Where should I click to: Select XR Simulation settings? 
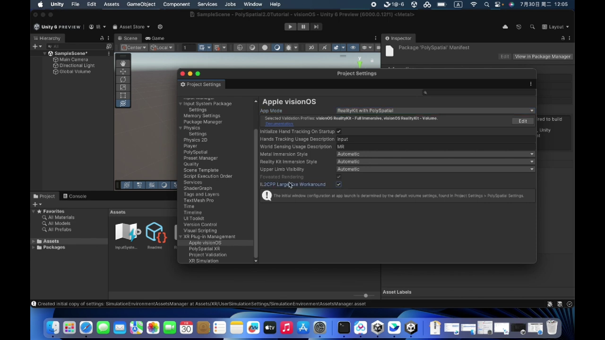(x=203, y=261)
